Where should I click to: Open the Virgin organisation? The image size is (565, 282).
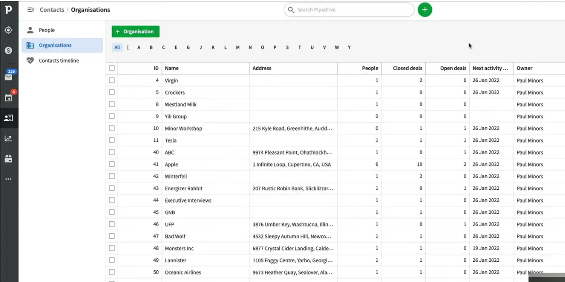point(171,80)
